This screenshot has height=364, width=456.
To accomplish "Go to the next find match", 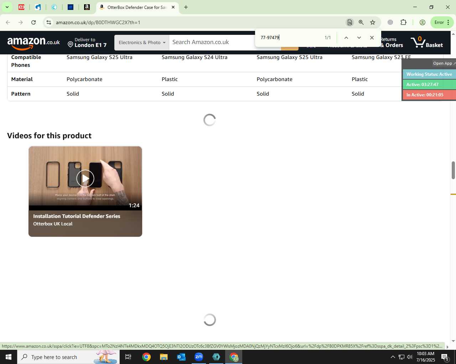I will coord(359,38).
